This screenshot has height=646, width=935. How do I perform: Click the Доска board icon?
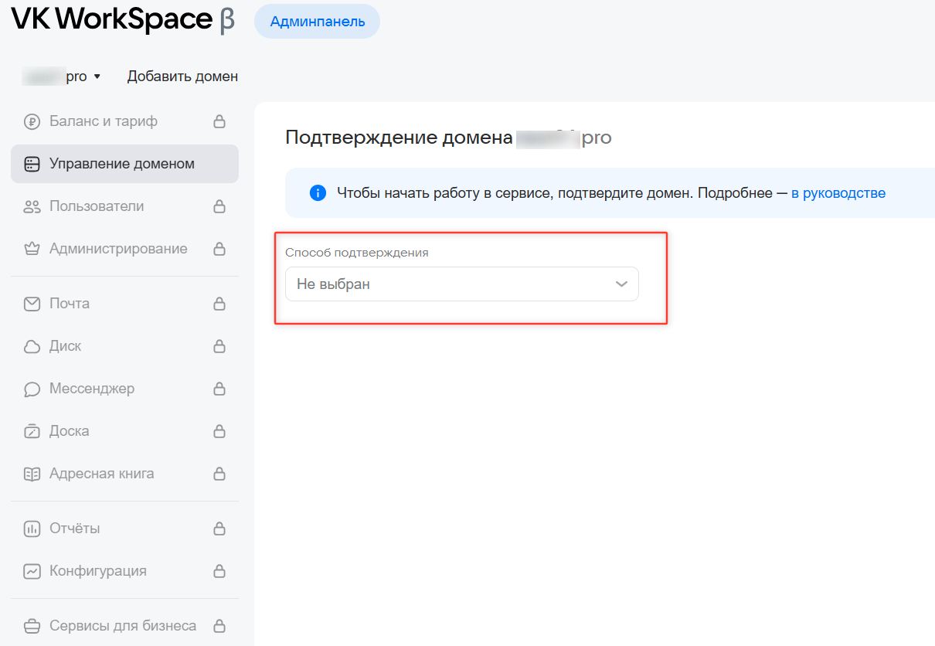(32, 431)
